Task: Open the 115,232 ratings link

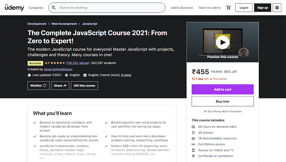Action: tap(78, 63)
